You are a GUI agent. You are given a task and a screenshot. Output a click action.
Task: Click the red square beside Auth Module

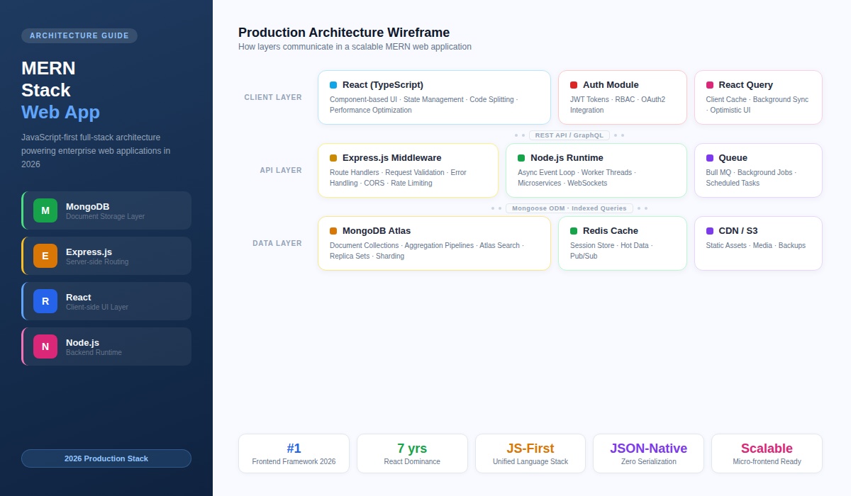(x=574, y=85)
